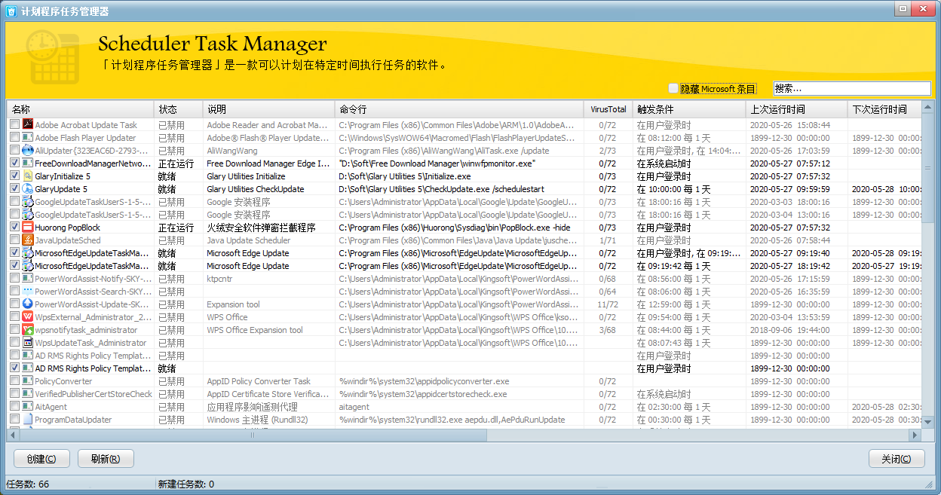Image resolution: width=941 pixels, height=495 pixels.
Task: Click the AliUpdater task icon
Action: coord(27,151)
